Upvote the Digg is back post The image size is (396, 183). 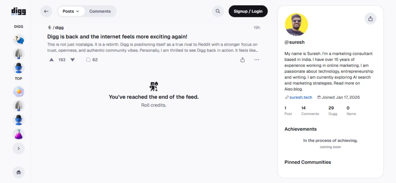pos(52,60)
